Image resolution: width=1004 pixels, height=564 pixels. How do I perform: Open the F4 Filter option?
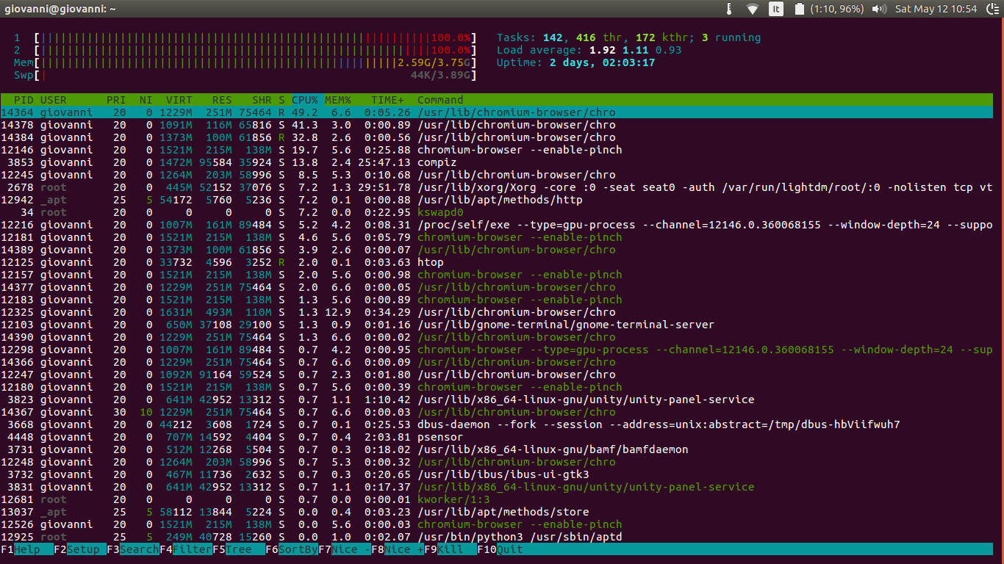pyautogui.click(x=186, y=549)
